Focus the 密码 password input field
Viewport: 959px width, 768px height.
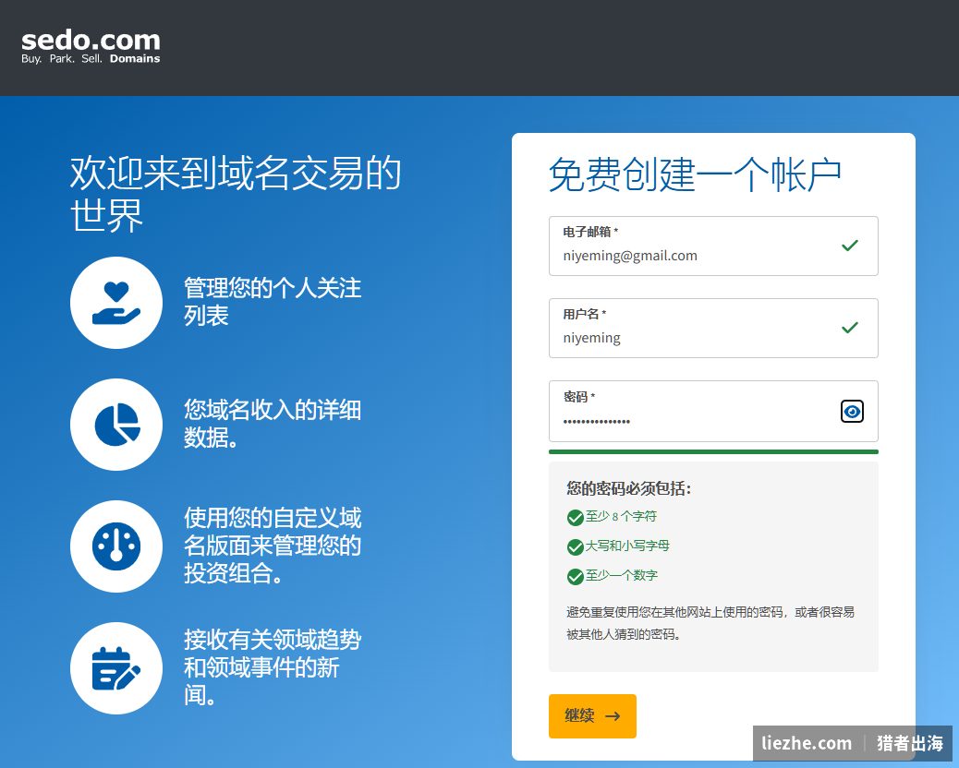coord(713,411)
